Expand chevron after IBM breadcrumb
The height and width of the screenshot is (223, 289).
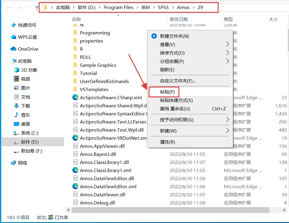(154, 7)
